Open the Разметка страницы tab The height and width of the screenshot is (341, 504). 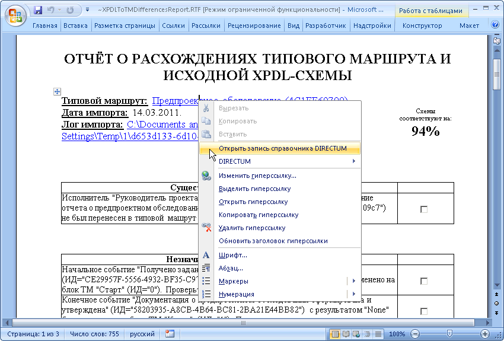pos(125,26)
